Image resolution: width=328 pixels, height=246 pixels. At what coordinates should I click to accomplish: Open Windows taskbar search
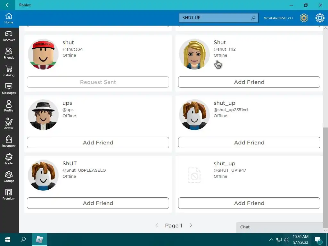[x=23, y=240]
